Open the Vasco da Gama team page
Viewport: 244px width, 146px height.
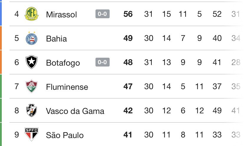75,111
